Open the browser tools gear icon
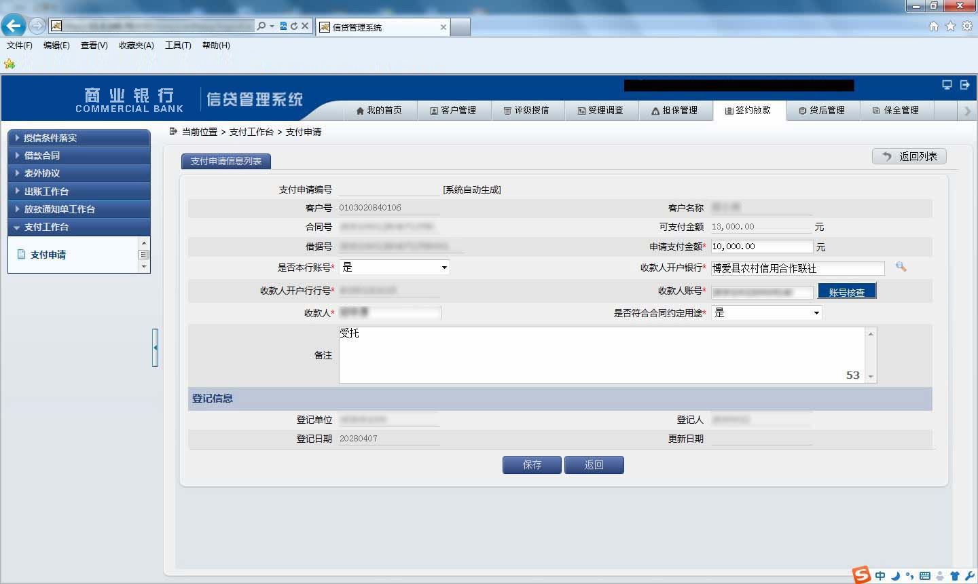 coord(966,26)
